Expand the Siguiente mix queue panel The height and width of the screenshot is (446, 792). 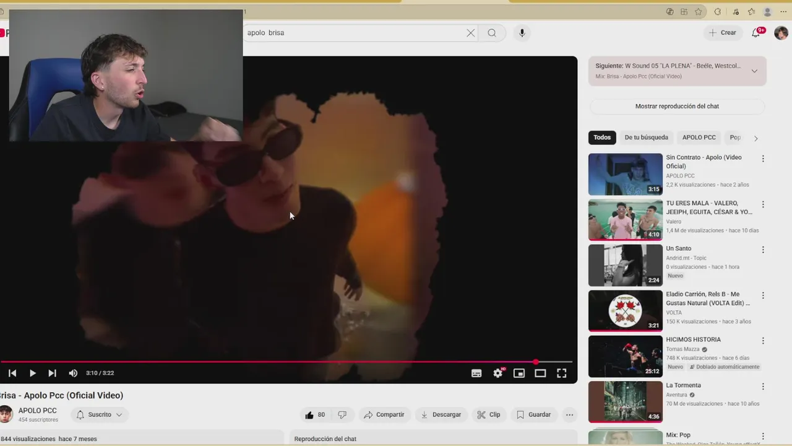(x=754, y=71)
